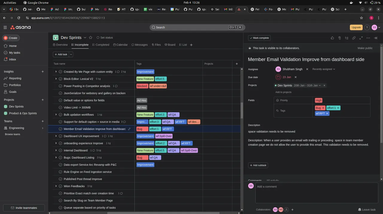Image resolution: width=383 pixels, height=214 pixels.
Task: Expand Bulk updation workflows subtasks
Action: [56, 115]
